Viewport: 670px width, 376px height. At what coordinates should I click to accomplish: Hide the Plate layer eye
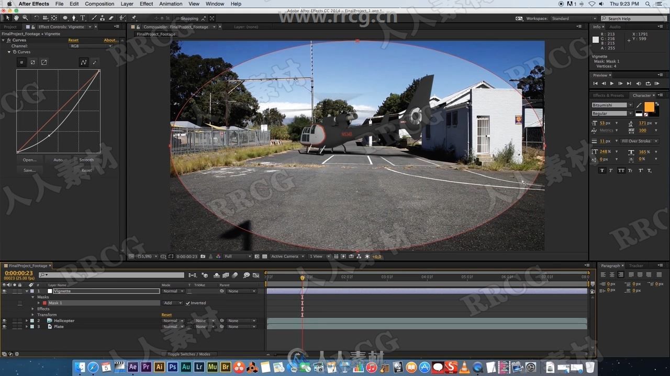coord(4,326)
